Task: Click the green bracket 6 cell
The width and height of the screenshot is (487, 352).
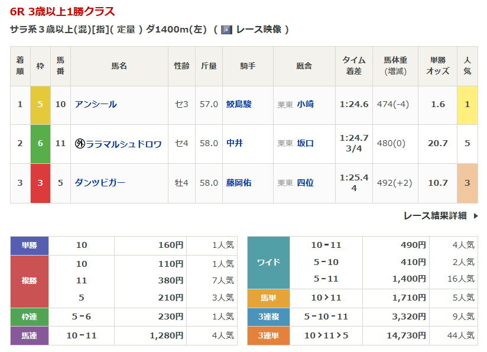Action: click(40, 144)
